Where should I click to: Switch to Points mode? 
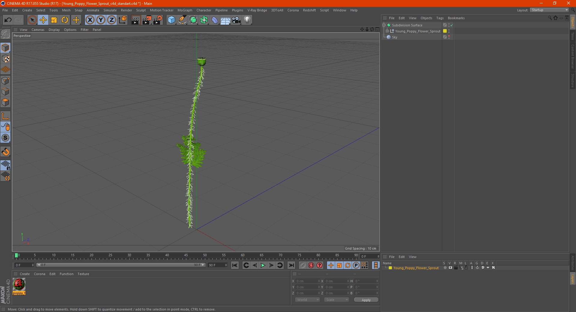pyautogui.click(x=5, y=81)
